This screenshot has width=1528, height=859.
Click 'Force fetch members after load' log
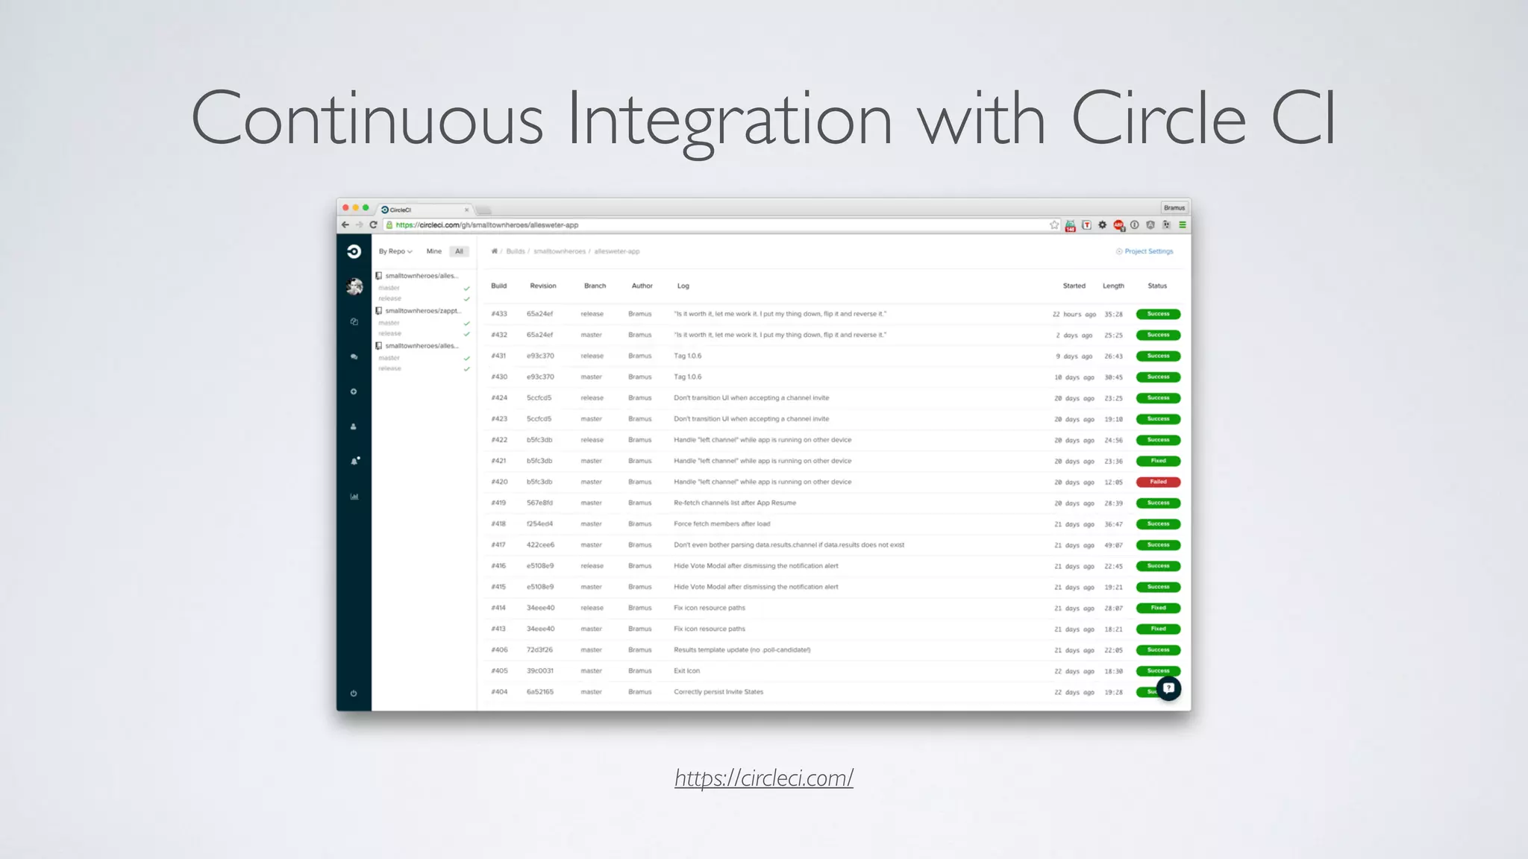[x=721, y=524]
